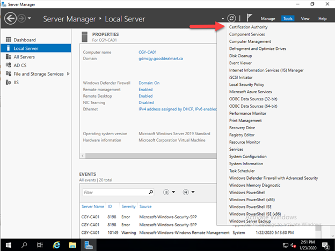Open navigation history dropdown beside forward arrow
Viewport: 335px width, 251px height.
pos(30,18)
